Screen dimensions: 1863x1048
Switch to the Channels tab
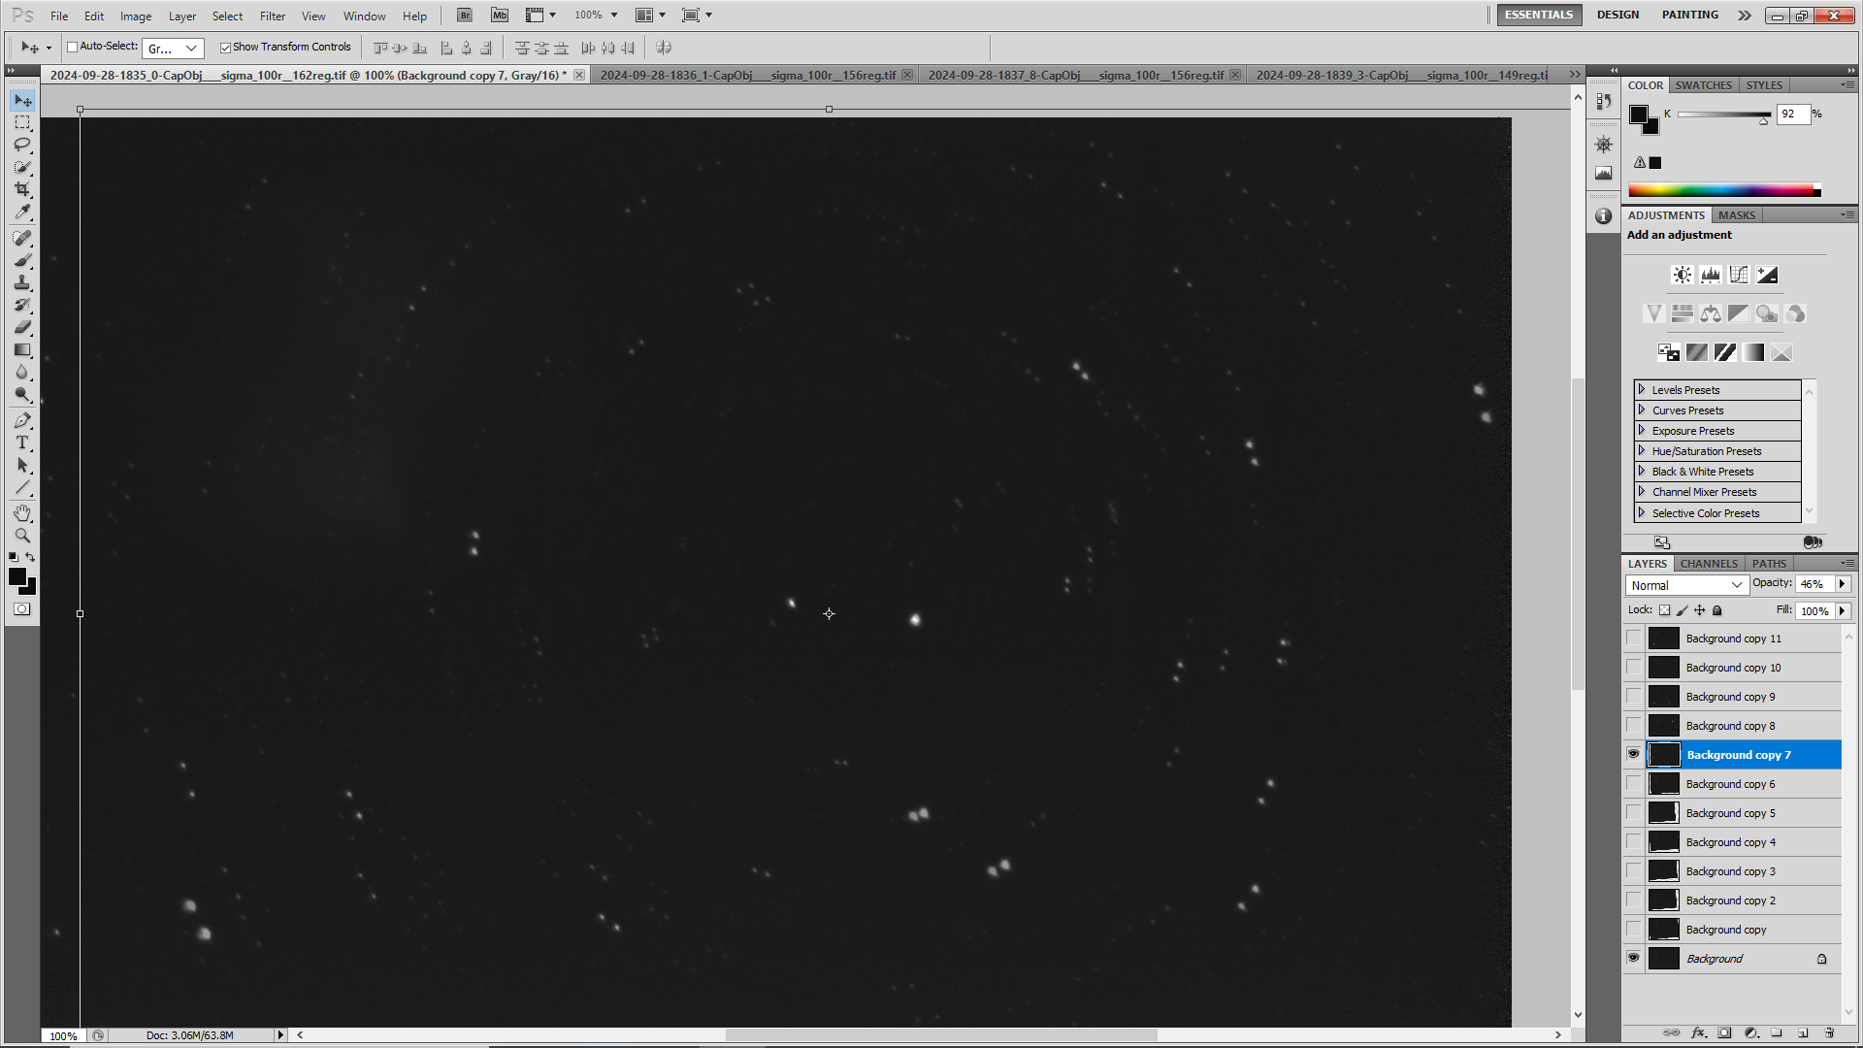(x=1709, y=563)
